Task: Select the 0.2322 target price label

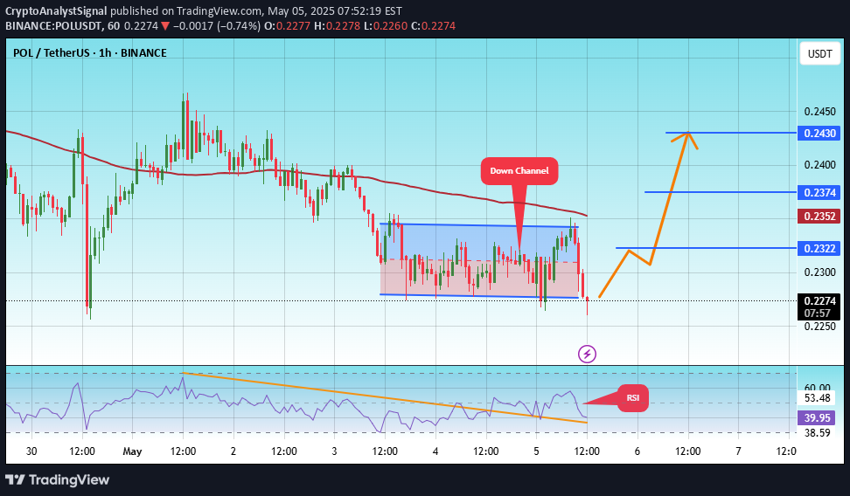Action: tap(819, 249)
